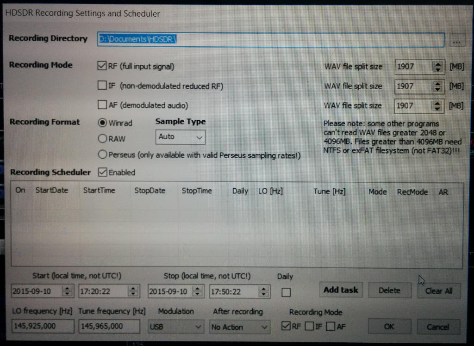
Task: Click the Recording Directory path field
Action: 270,40
